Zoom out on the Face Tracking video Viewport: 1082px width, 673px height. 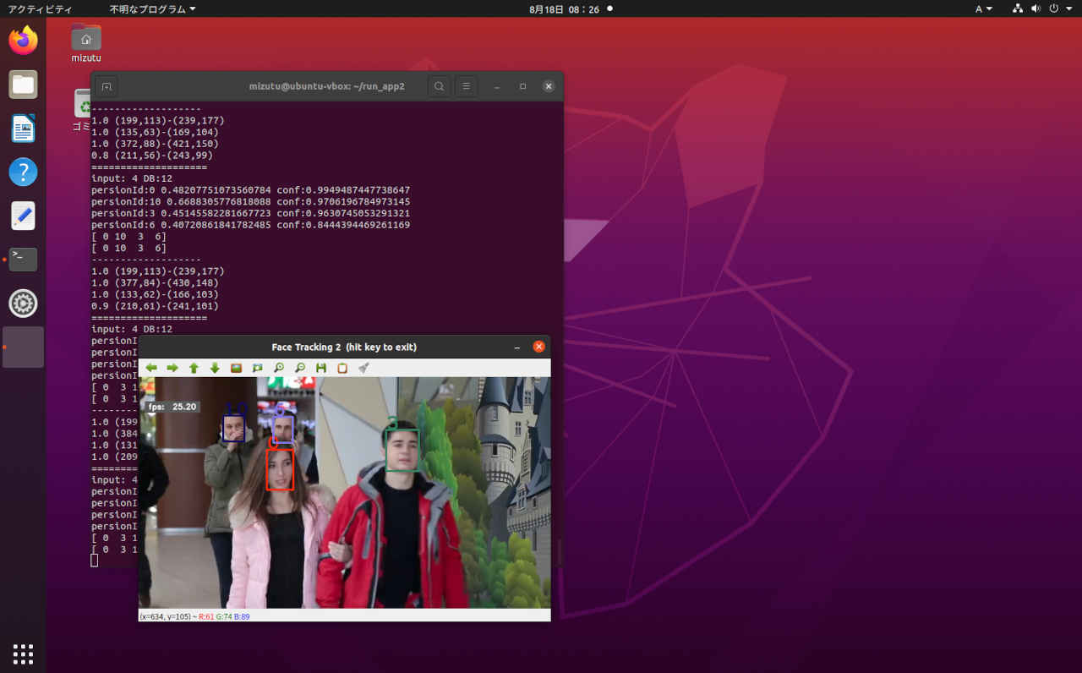point(299,368)
